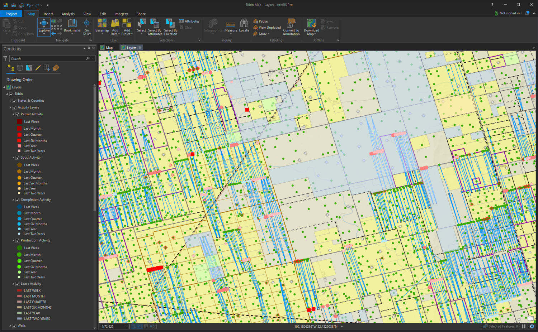Image resolution: width=538 pixels, height=332 pixels.
Task: Uncheck the Permit Activity layer
Action: tap(17, 114)
